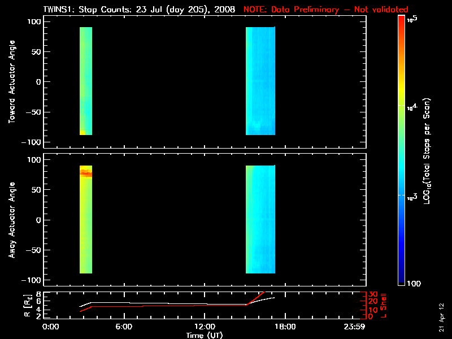This screenshot has width=452, height=339.
Task: Click the yellow corner of the Toward early strip
Action: click(82, 133)
